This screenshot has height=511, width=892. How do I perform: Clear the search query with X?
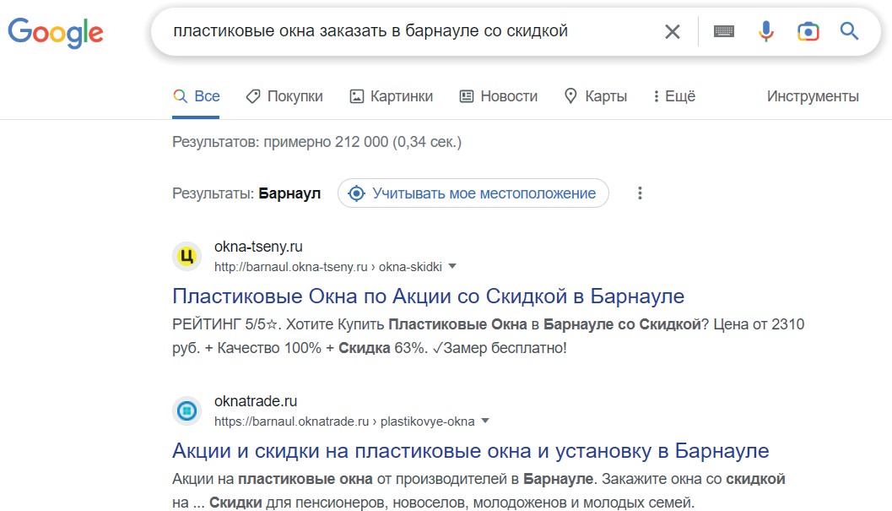pos(672,32)
